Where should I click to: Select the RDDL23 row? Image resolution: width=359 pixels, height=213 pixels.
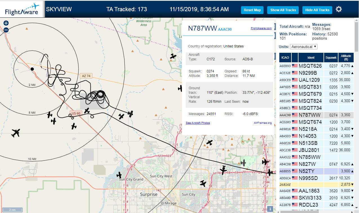[316, 205]
